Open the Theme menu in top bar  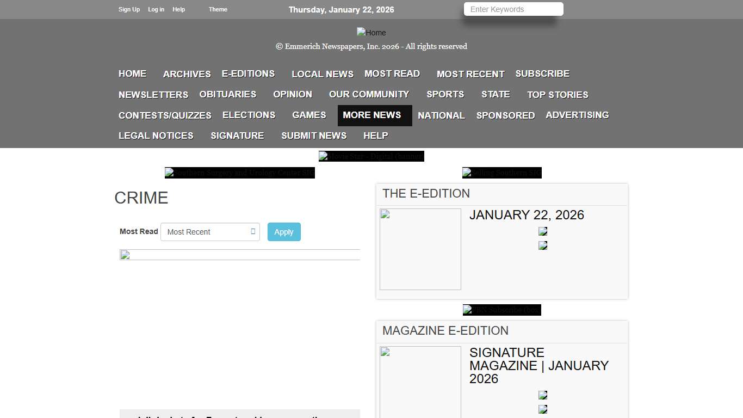point(218,9)
